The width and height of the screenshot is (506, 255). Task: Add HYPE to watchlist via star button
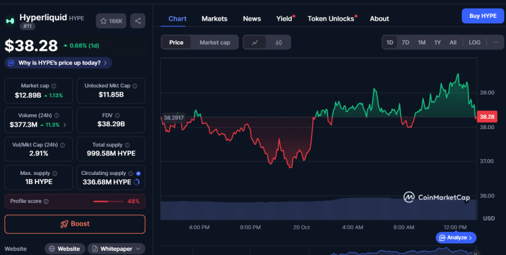111,21
